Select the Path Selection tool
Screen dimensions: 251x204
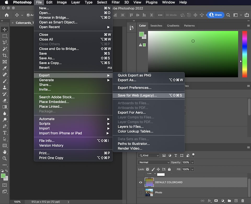coord(4,139)
